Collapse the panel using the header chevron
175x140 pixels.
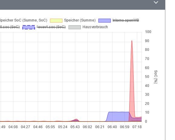pos(156,2)
